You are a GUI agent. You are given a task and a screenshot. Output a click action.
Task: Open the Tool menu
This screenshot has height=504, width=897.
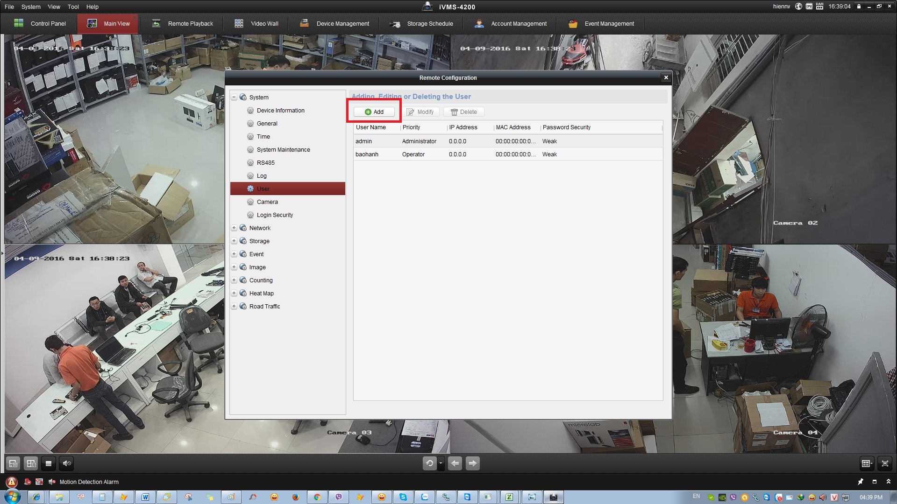[73, 7]
